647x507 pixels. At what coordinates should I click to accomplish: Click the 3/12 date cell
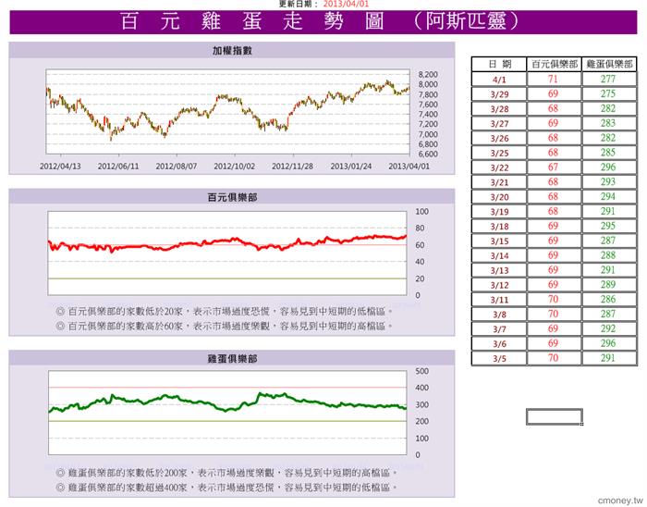tap(499, 285)
